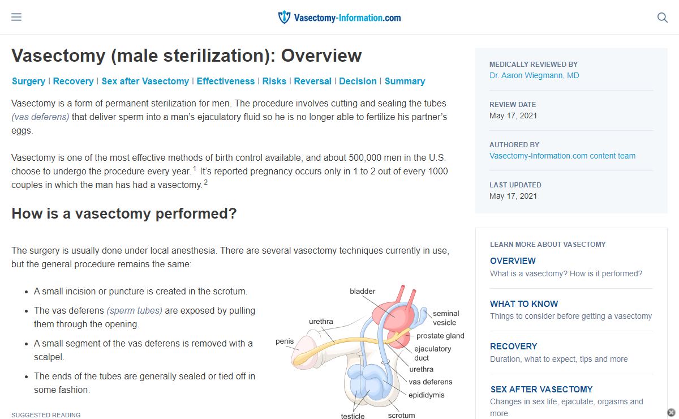Click 'prostate gland' label in diagram
This screenshot has height=419, width=679.
point(440,336)
